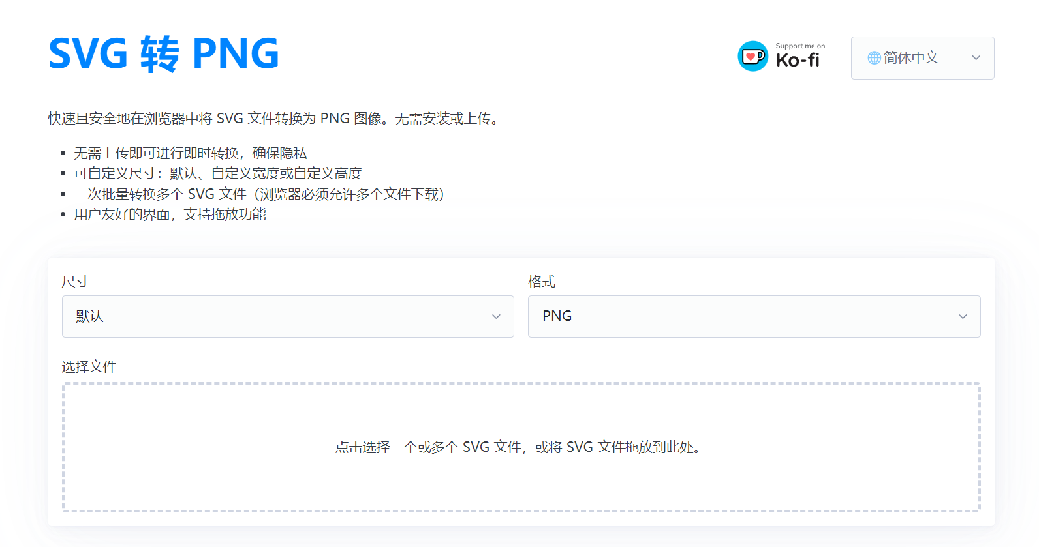This screenshot has height=547, width=1039.
Task: Expand the 格式 dropdown showing PNG
Action: click(x=754, y=316)
